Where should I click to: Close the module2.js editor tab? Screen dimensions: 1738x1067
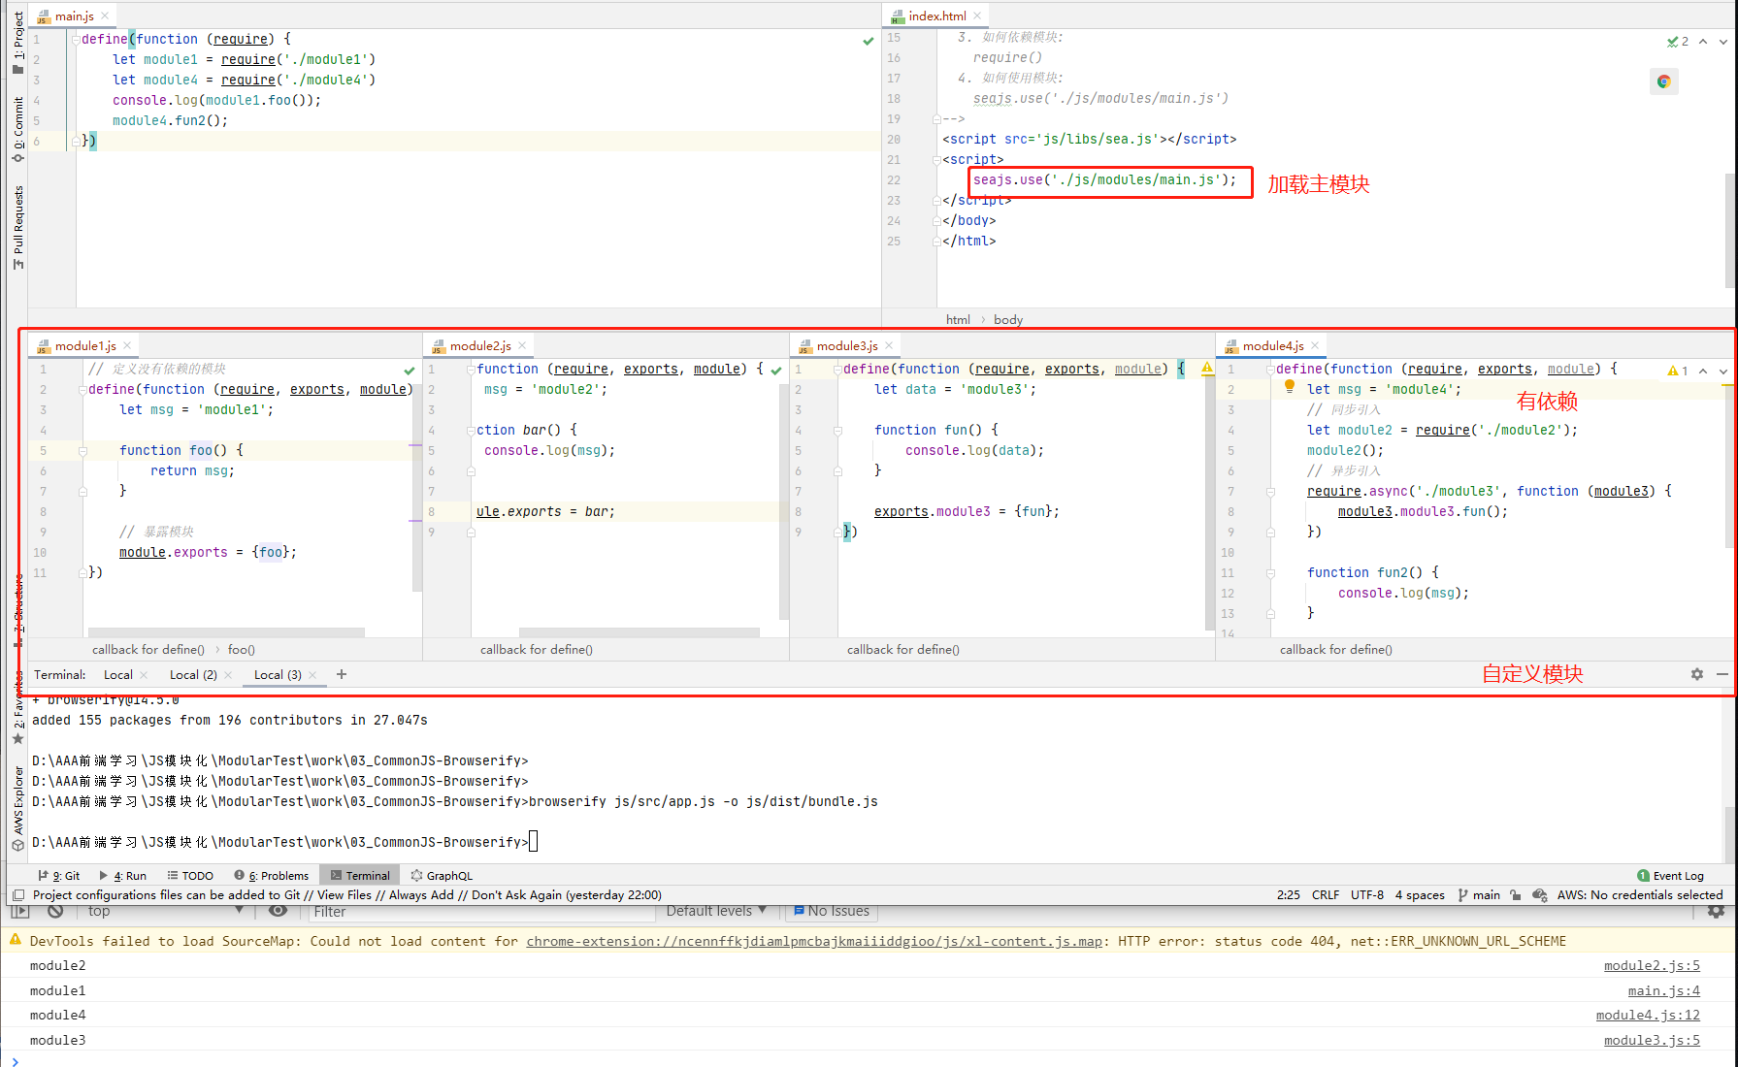coord(522,345)
